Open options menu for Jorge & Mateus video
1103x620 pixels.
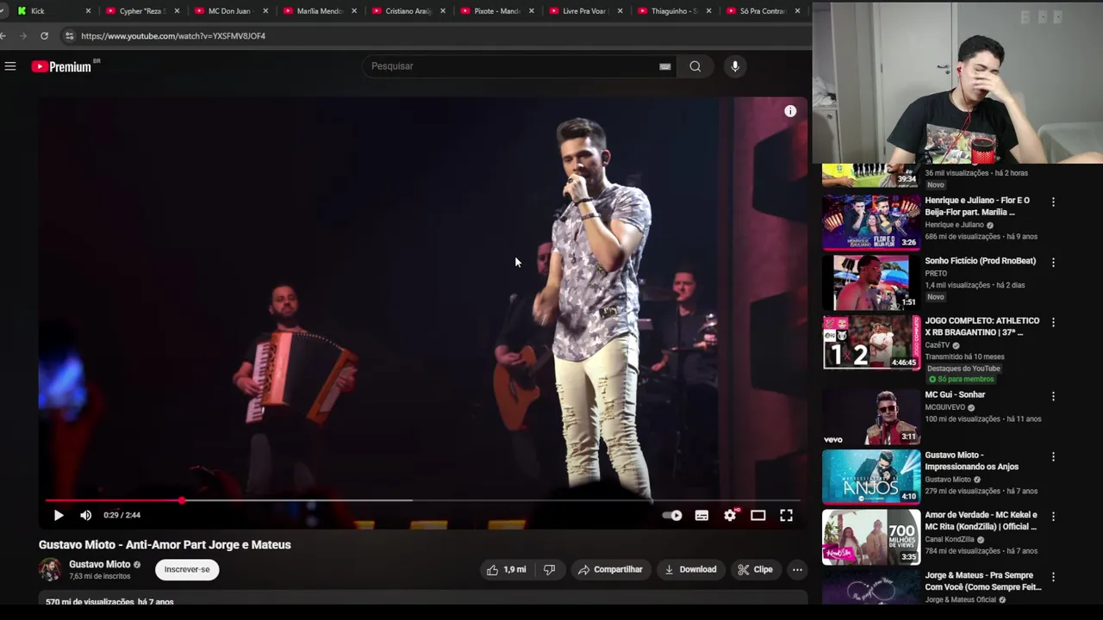tap(1053, 577)
